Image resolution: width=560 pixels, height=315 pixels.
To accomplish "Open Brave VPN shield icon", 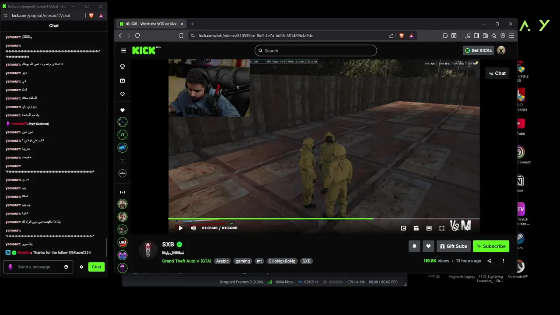I will tap(503, 36).
